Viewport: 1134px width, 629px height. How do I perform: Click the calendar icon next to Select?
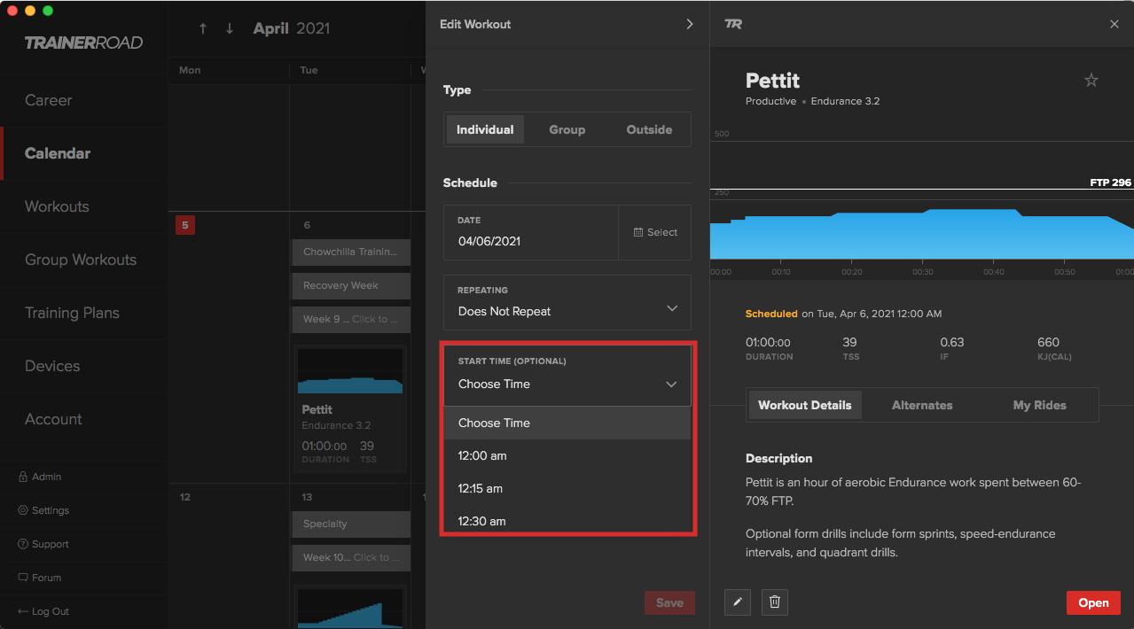638,232
